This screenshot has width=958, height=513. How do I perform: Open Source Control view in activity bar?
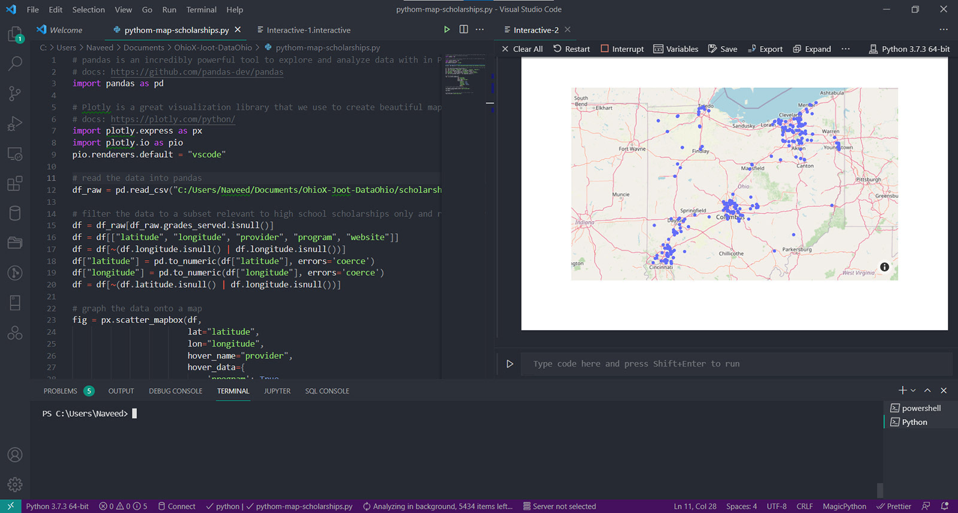point(15,93)
